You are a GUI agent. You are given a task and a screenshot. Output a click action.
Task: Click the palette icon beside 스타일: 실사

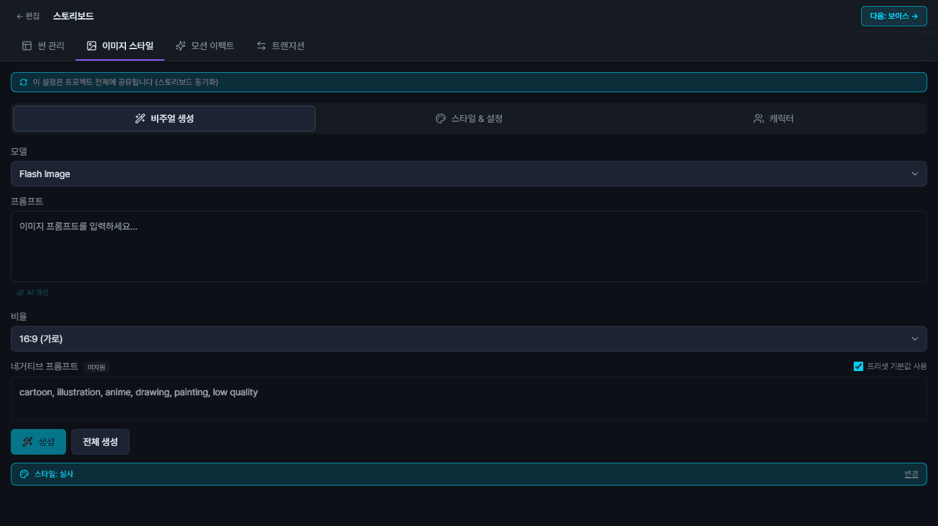pos(24,474)
